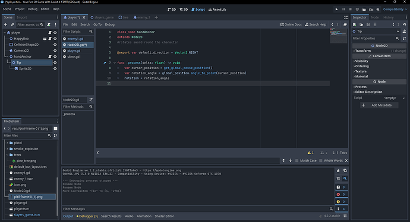Copy the output log with the copy icon
This screenshot has height=222, width=410.
tap(345, 170)
